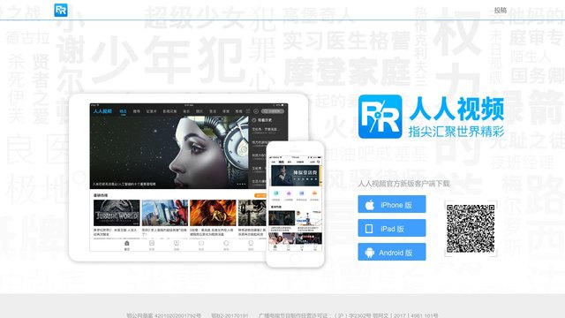565x318 pixels.
Task: Click the 人人视频 brand title text
Action: 457,108
